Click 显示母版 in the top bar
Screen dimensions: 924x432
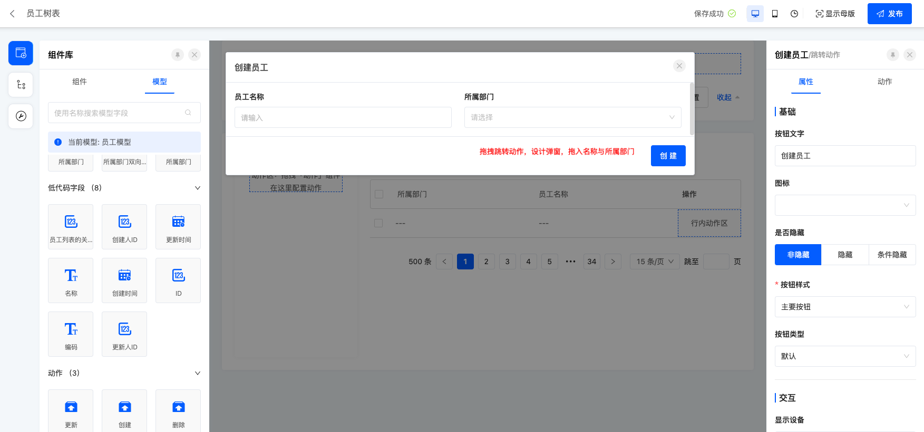point(835,14)
